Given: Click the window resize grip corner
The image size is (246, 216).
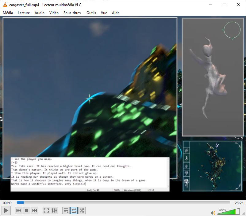Looking at the screenshot, I should click(244, 214).
